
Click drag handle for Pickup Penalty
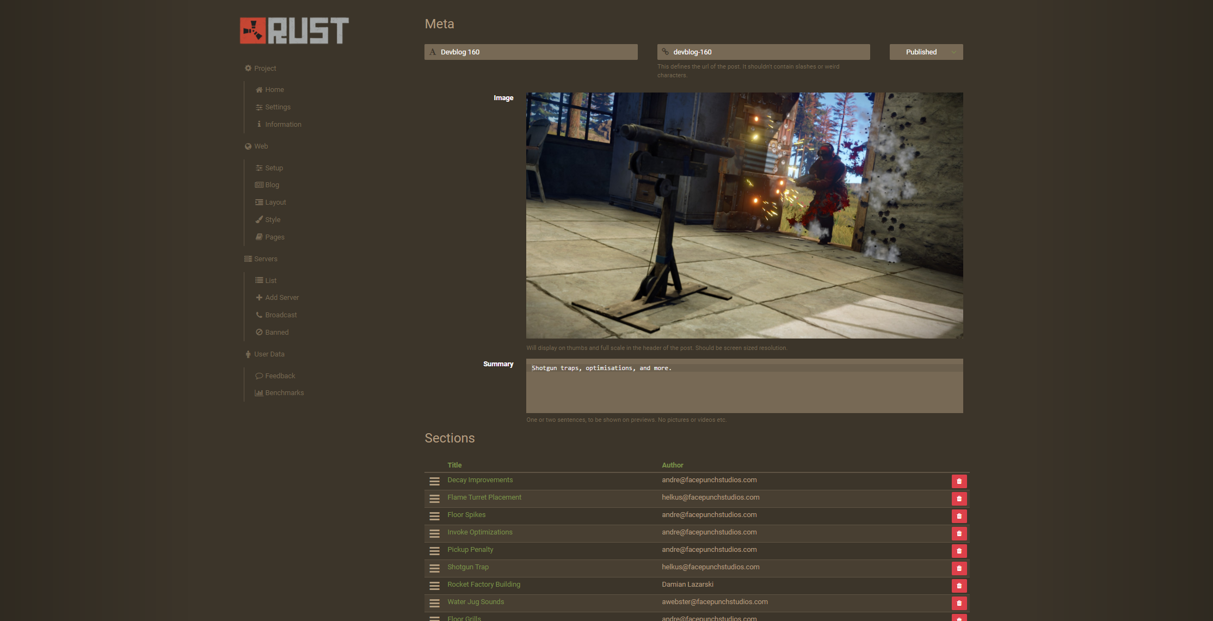(434, 551)
